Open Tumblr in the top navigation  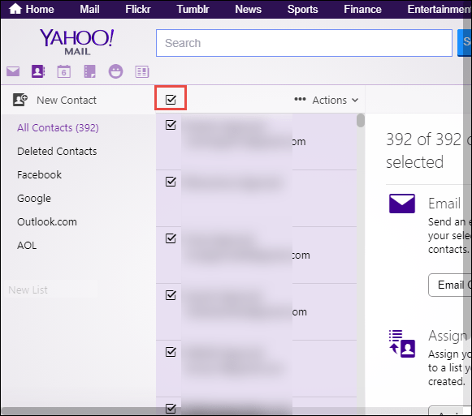pyautogui.click(x=193, y=9)
